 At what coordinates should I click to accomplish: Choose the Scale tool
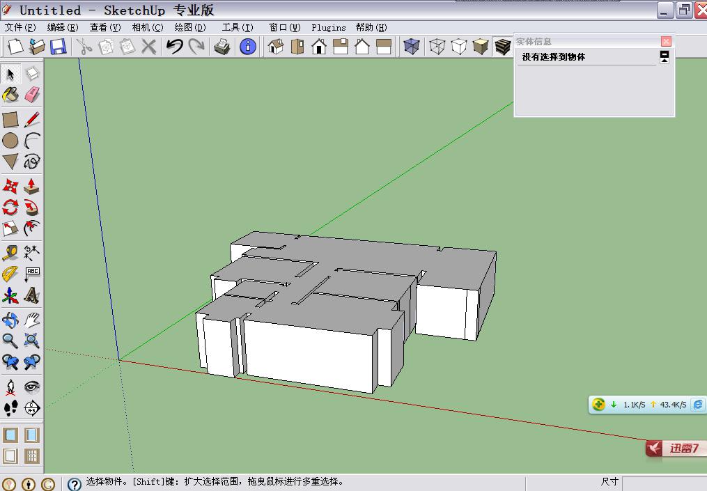(x=10, y=228)
